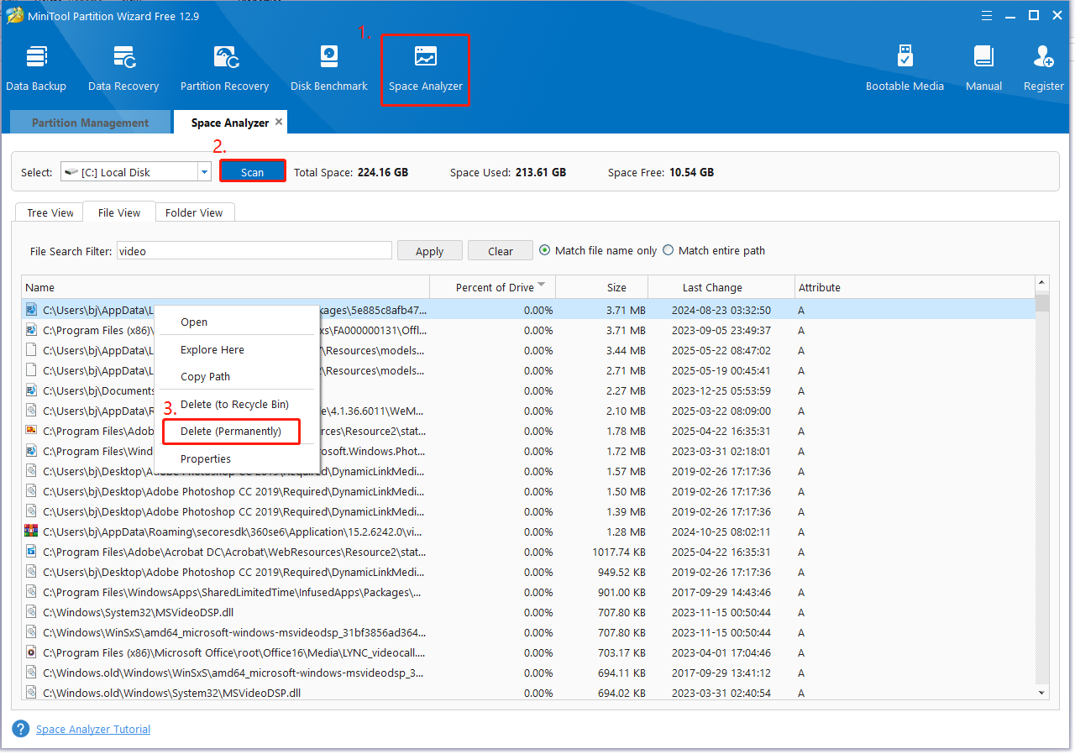Click the File Search Filter input field
Image resolution: width=1075 pixels, height=754 pixels.
[x=254, y=250]
